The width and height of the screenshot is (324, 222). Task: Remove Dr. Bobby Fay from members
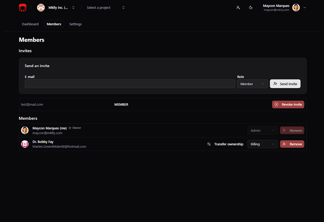click(x=292, y=144)
